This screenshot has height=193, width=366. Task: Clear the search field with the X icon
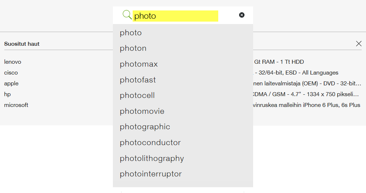(242, 15)
